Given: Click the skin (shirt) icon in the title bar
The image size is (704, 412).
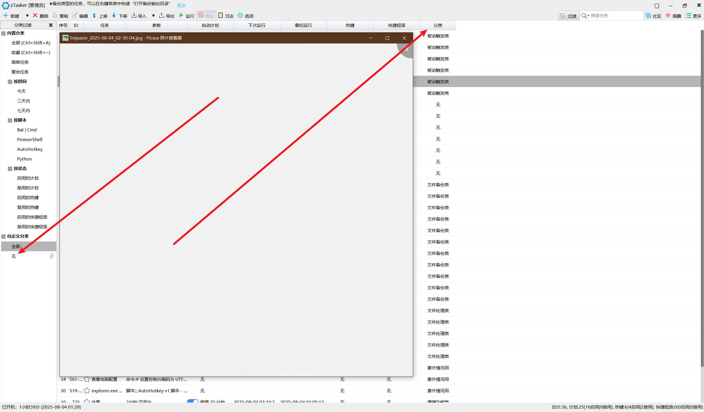Looking at the screenshot, I should tap(657, 6).
